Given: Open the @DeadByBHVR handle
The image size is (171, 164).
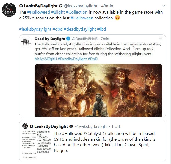Looking at the screenshot, I should tap(85, 39).
